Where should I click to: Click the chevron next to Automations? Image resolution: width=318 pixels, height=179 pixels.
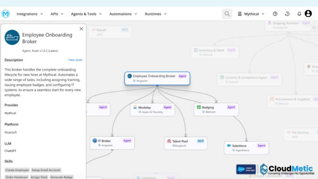coord(136,14)
